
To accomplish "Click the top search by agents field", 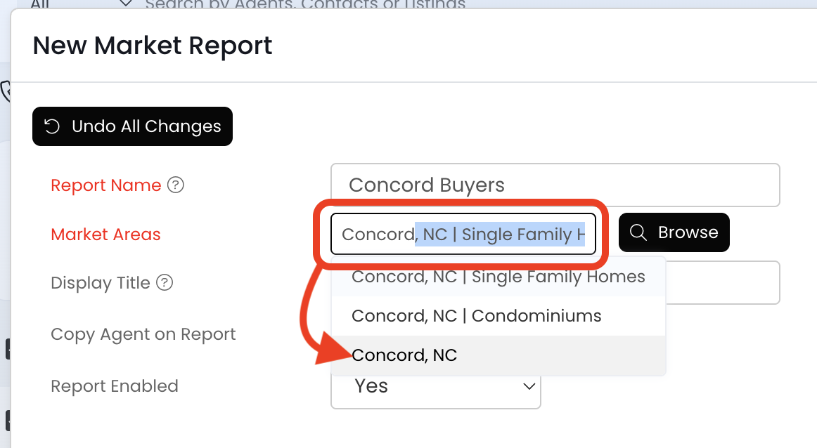I will click(305, 4).
